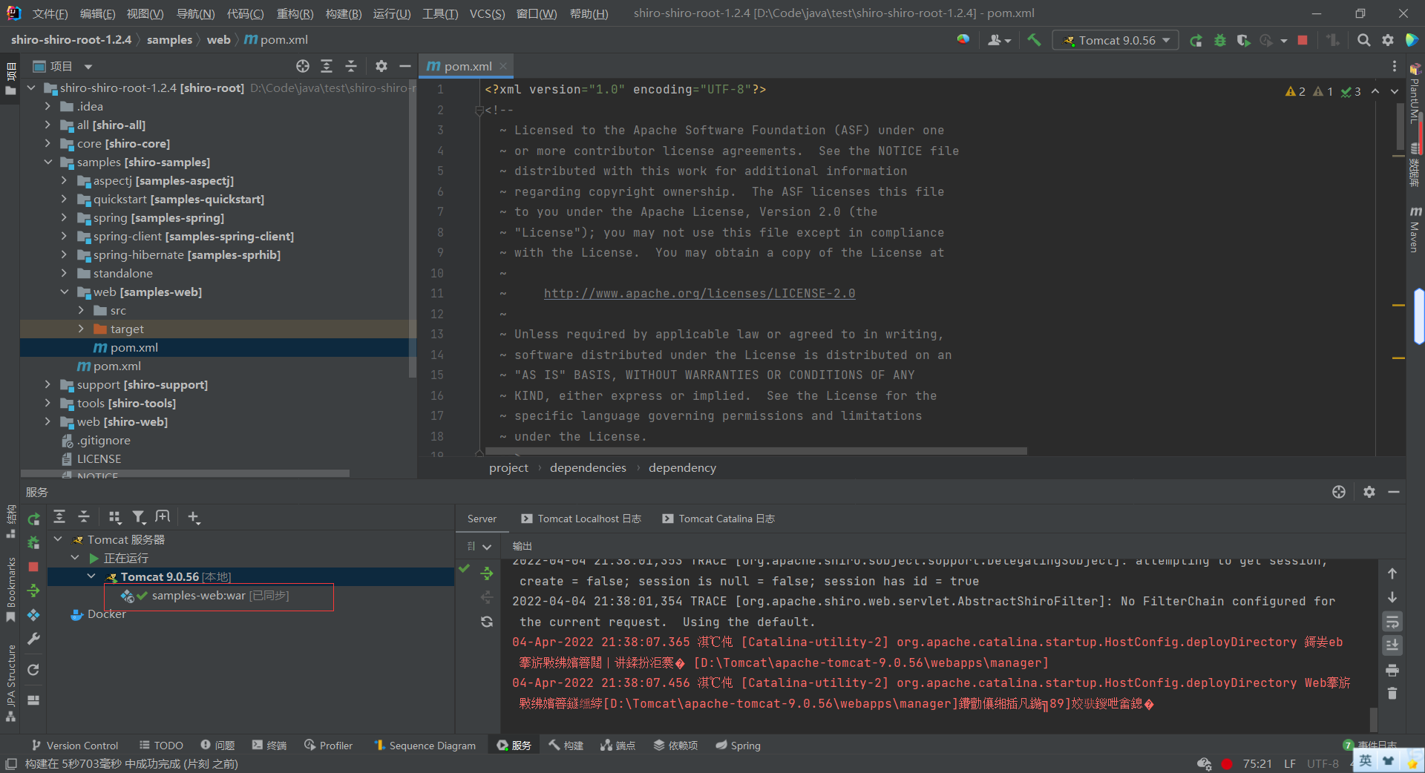Expand the target folder
The height and width of the screenshot is (773, 1425).
click(x=81, y=329)
